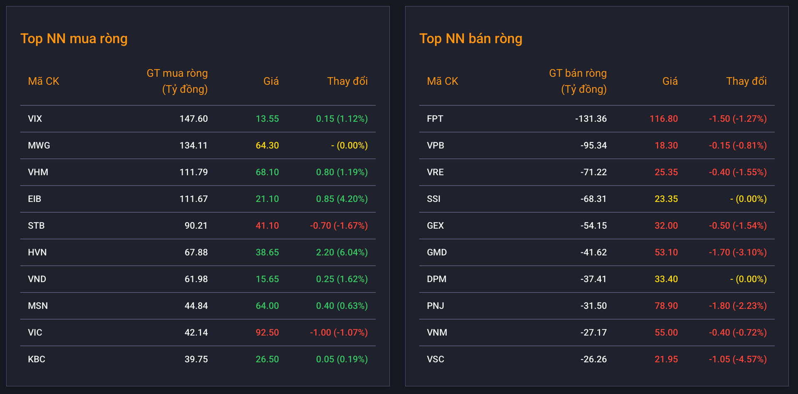798x394 pixels.
Task: Click the price 25.35
Action: click(666, 172)
